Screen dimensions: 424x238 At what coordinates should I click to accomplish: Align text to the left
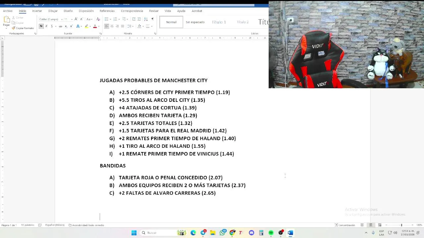tap(107, 26)
